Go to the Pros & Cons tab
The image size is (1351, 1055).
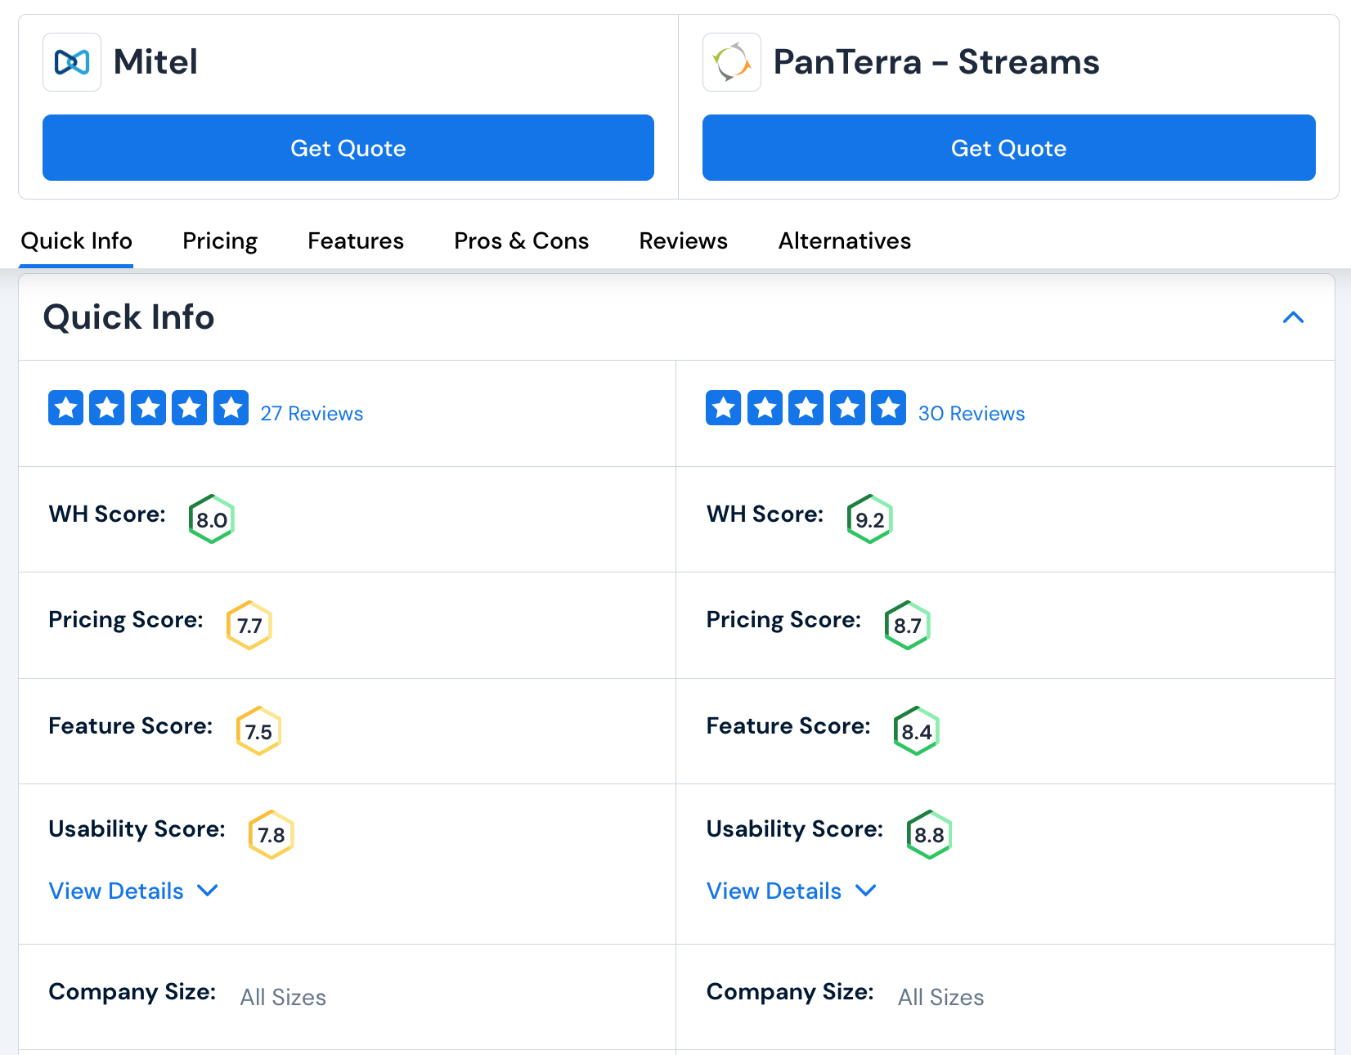coord(522,241)
